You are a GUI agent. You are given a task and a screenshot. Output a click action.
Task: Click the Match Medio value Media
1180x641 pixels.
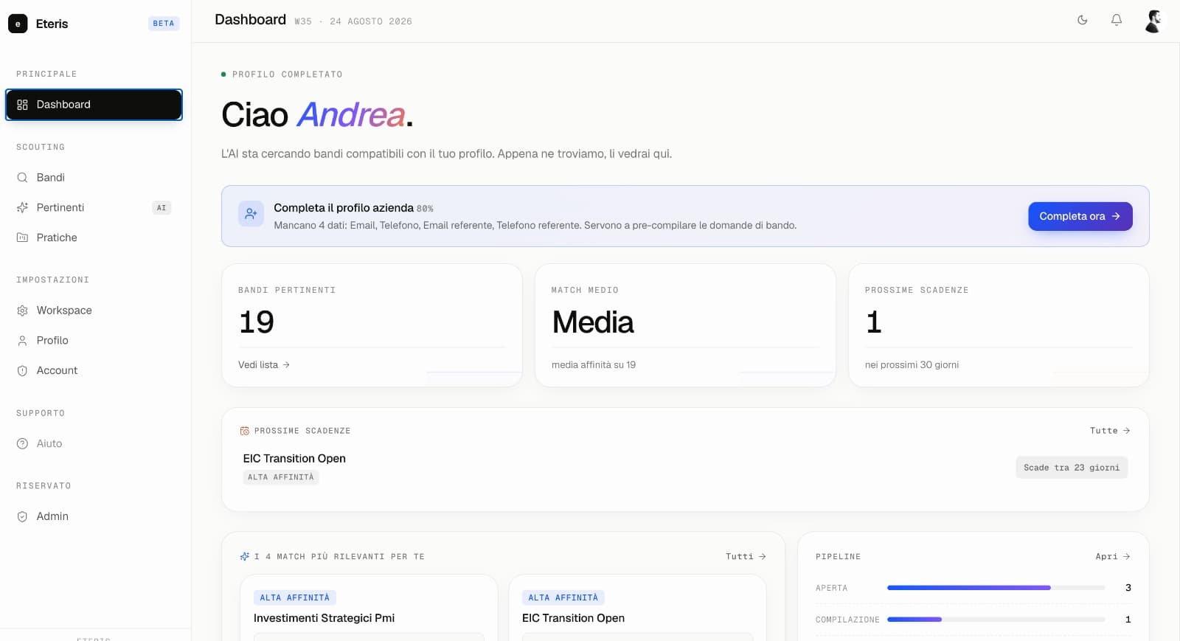(593, 322)
